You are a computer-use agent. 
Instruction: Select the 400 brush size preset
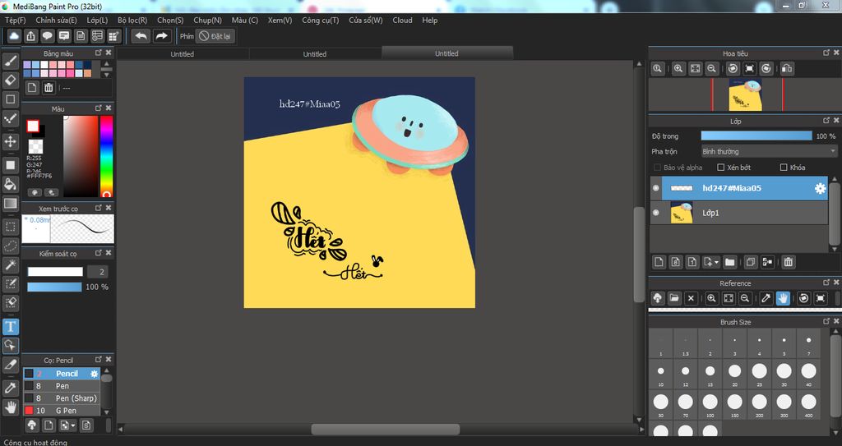click(x=809, y=403)
